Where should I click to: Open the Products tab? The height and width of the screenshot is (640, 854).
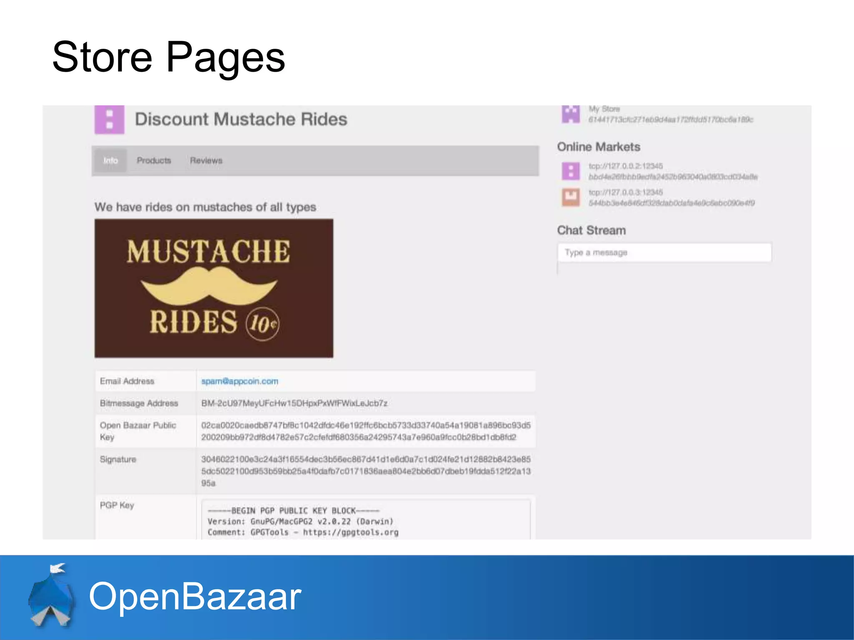pos(154,160)
